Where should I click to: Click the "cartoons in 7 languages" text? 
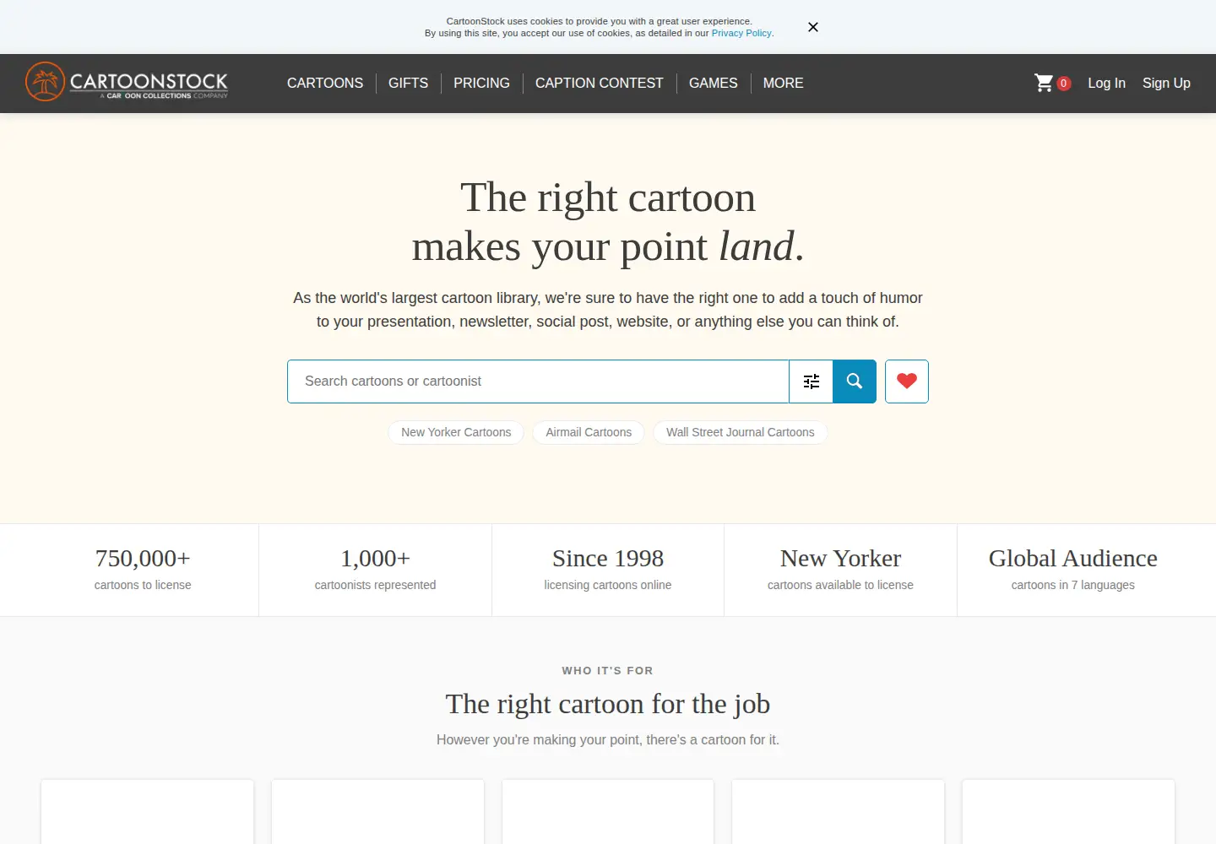coord(1073,585)
